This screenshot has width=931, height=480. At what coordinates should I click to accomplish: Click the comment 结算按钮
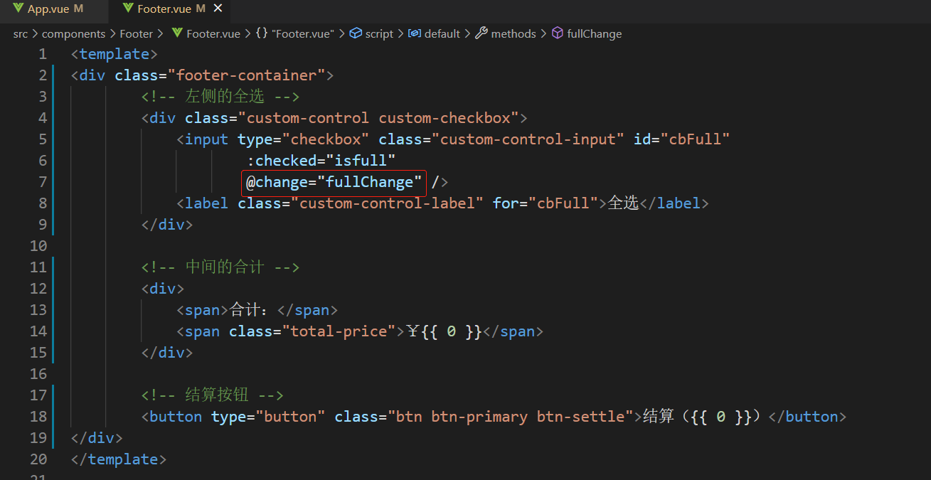[213, 395]
